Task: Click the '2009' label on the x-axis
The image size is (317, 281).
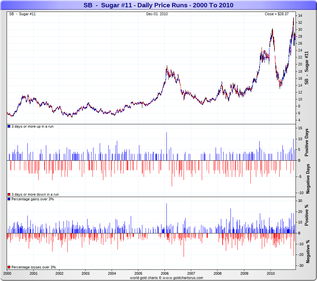Action: (244, 273)
